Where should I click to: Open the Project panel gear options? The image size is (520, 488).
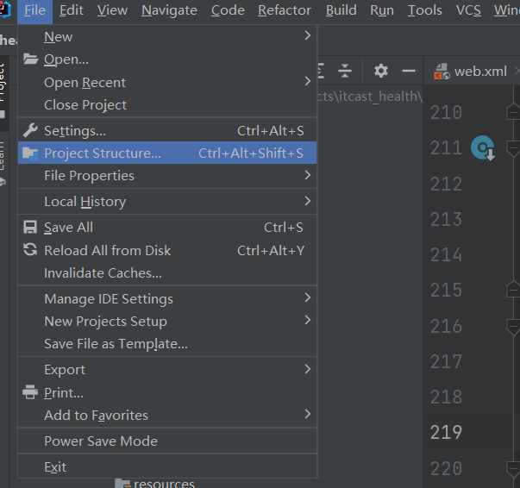pyautogui.click(x=381, y=71)
